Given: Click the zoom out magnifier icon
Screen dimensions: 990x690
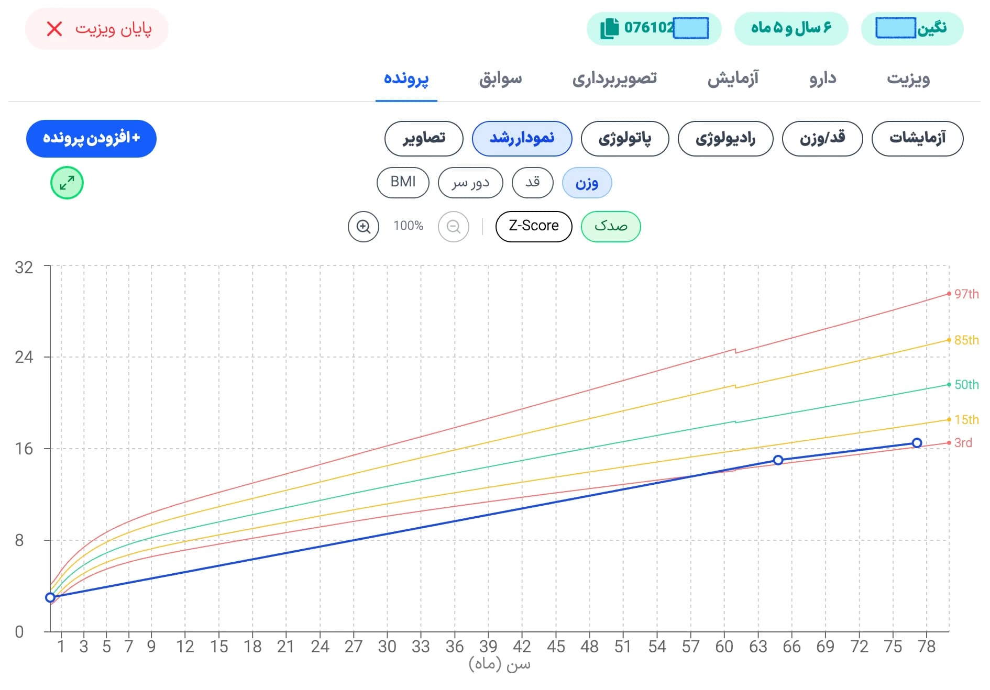Looking at the screenshot, I should point(454,227).
